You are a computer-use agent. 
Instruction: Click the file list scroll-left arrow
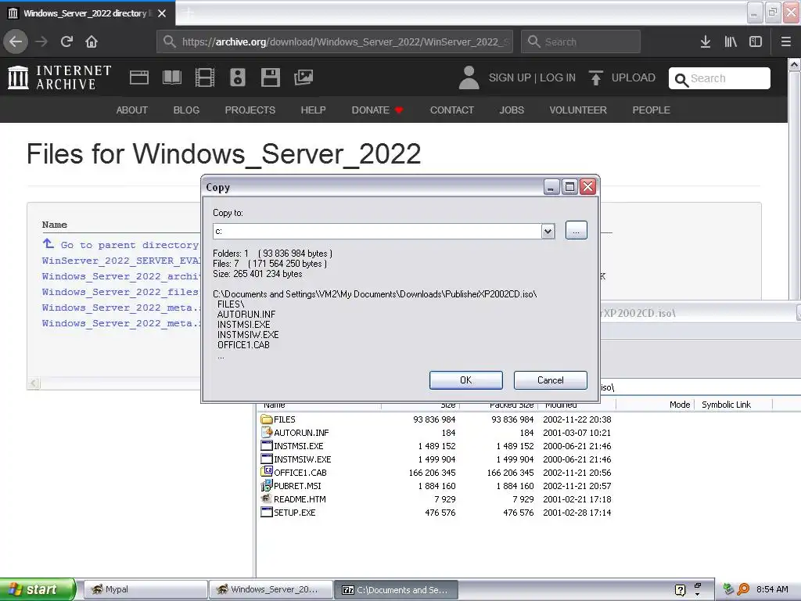coord(34,383)
